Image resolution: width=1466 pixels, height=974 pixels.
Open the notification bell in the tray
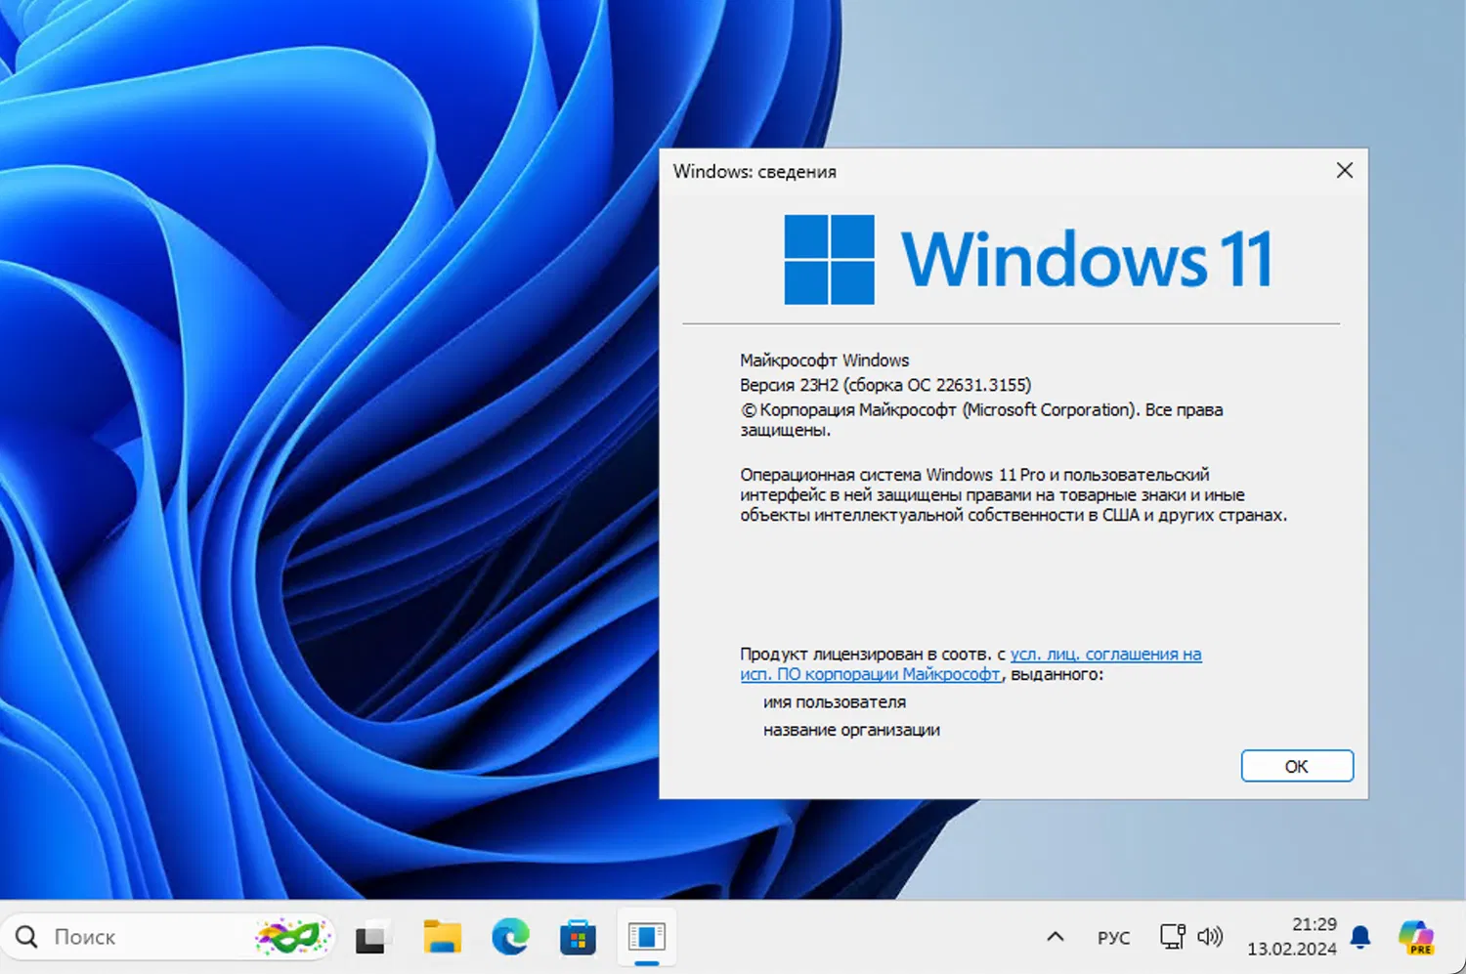[x=1360, y=937]
